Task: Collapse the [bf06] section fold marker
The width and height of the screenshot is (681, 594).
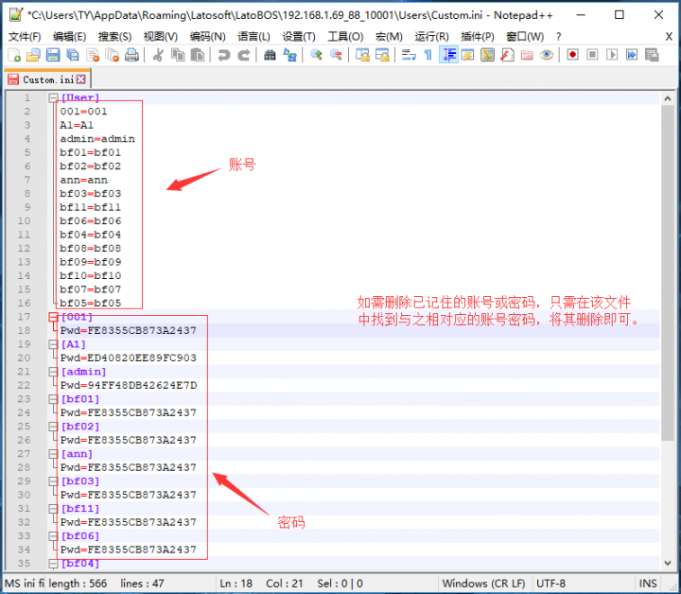Action: [53, 535]
